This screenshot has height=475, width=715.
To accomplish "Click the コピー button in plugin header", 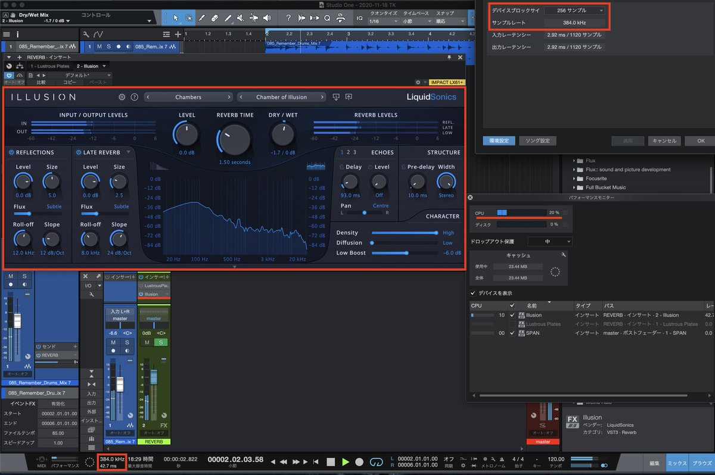I will (x=70, y=82).
